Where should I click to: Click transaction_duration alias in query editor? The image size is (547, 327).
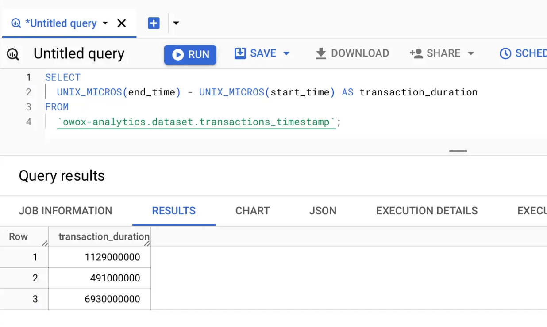click(419, 92)
